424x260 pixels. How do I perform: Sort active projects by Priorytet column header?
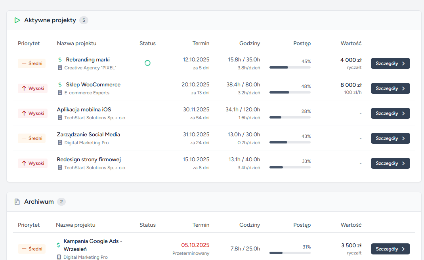[x=29, y=43]
